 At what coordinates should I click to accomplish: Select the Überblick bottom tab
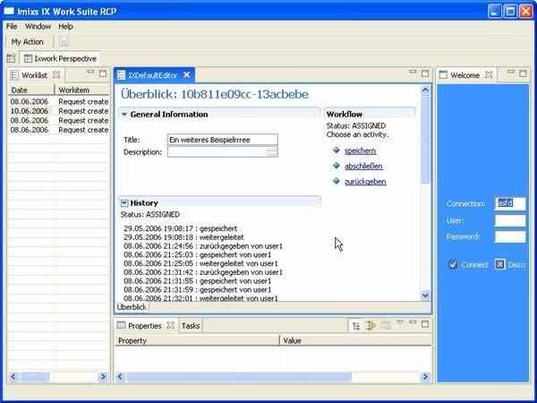point(132,307)
